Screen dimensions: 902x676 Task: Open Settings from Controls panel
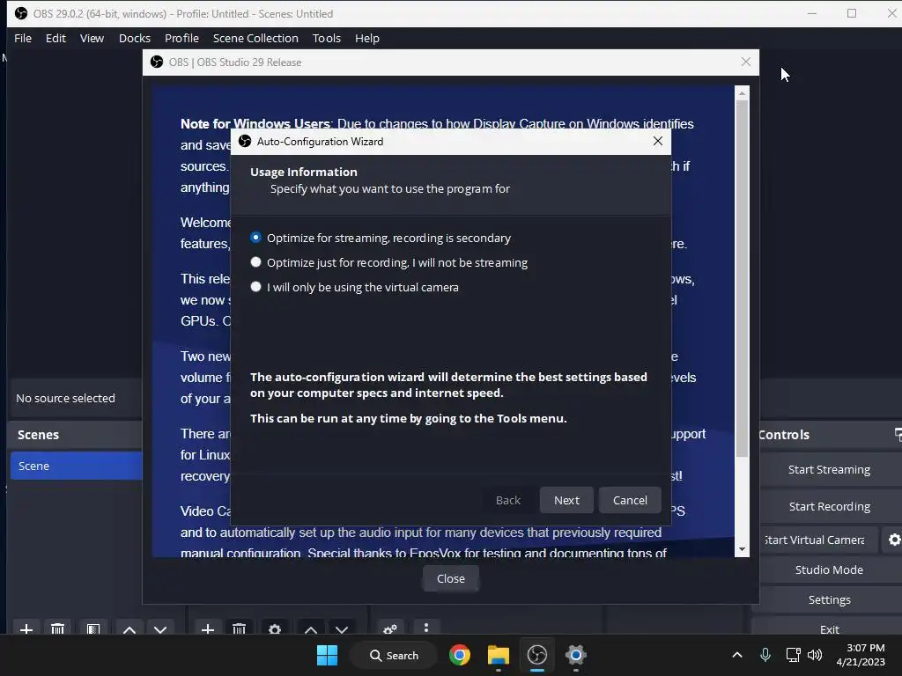[x=829, y=599]
